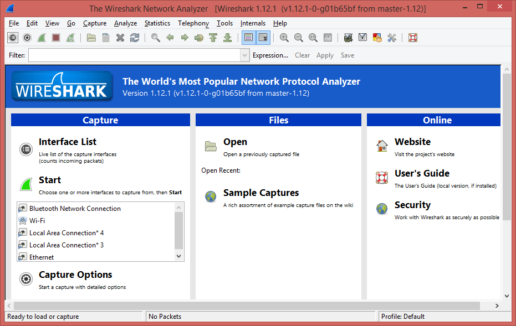Open the Sample Captures link

pyautogui.click(x=261, y=193)
